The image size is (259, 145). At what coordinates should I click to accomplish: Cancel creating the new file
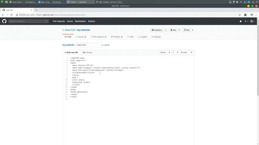pos(107,45)
